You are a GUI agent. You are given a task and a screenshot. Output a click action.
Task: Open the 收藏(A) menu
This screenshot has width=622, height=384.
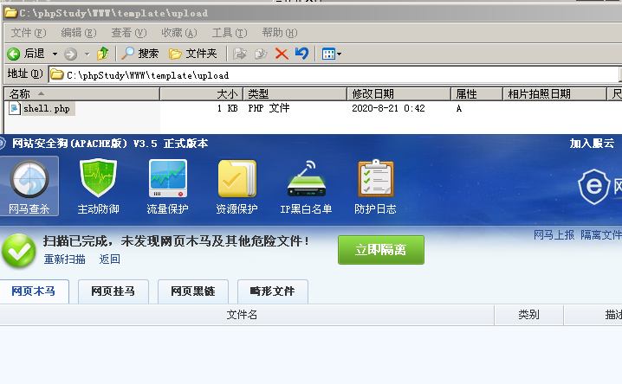click(x=179, y=33)
